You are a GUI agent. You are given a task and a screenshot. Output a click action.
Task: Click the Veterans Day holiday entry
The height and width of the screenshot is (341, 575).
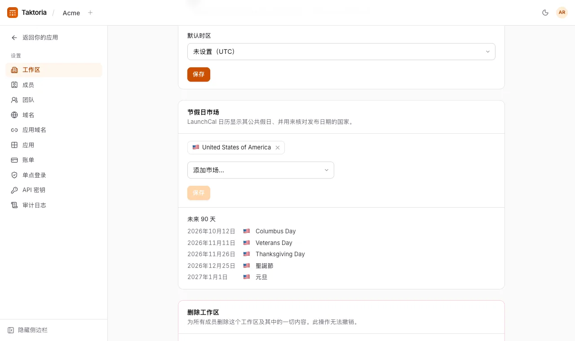274,243
